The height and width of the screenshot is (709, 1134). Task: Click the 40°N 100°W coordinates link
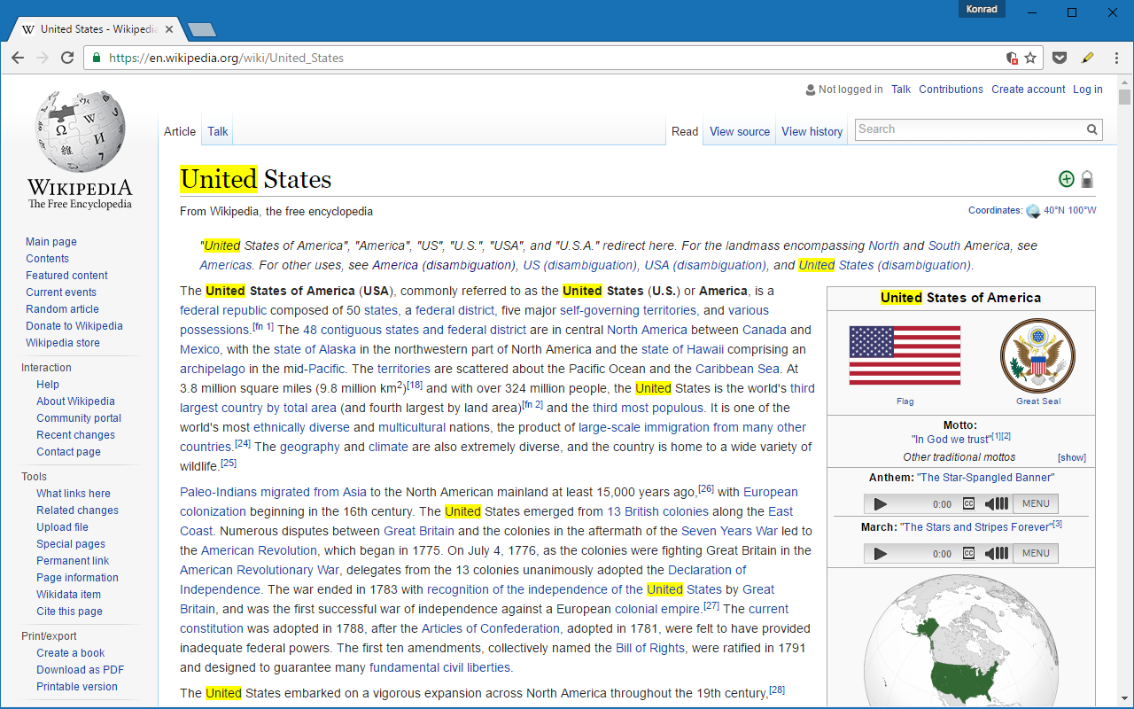point(1069,211)
